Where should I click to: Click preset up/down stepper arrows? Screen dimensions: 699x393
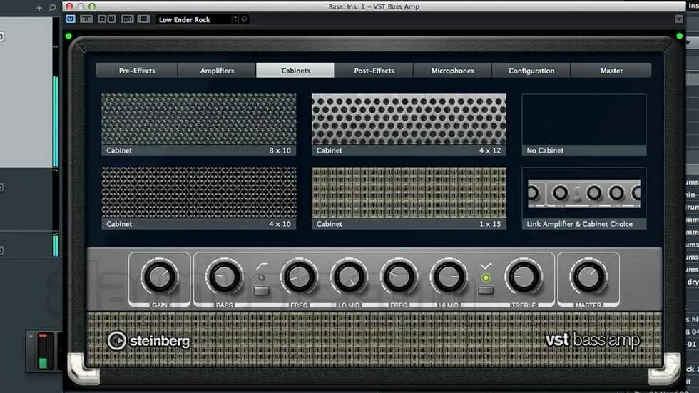(x=235, y=19)
